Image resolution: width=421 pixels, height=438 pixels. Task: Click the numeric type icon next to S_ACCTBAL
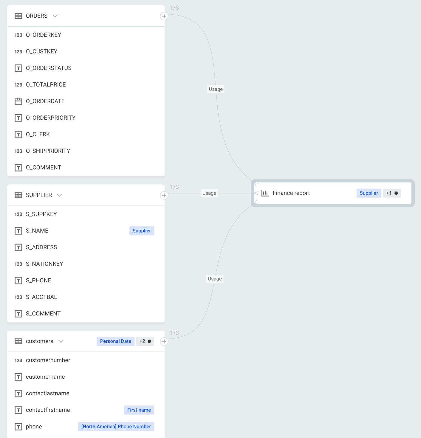pyautogui.click(x=18, y=297)
